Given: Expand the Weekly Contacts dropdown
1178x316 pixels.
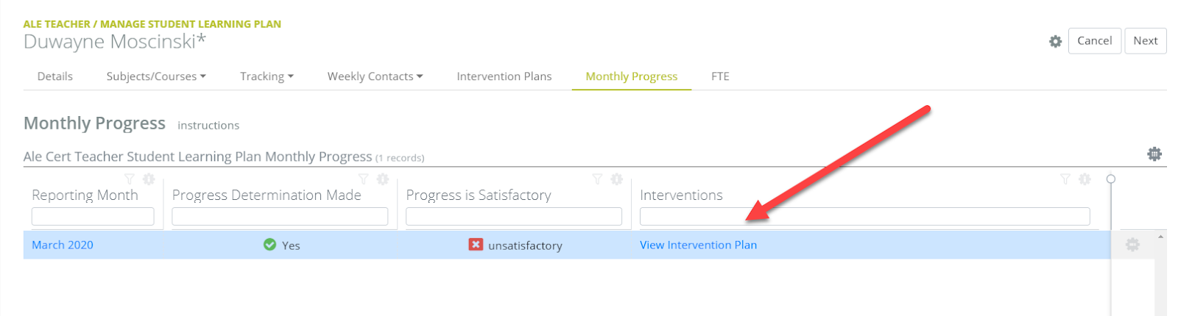Looking at the screenshot, I should pyautogui.click(x=375, y=76).
